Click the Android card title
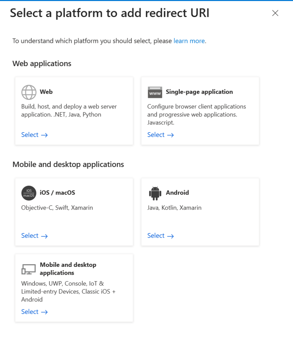 coord(177,193)
